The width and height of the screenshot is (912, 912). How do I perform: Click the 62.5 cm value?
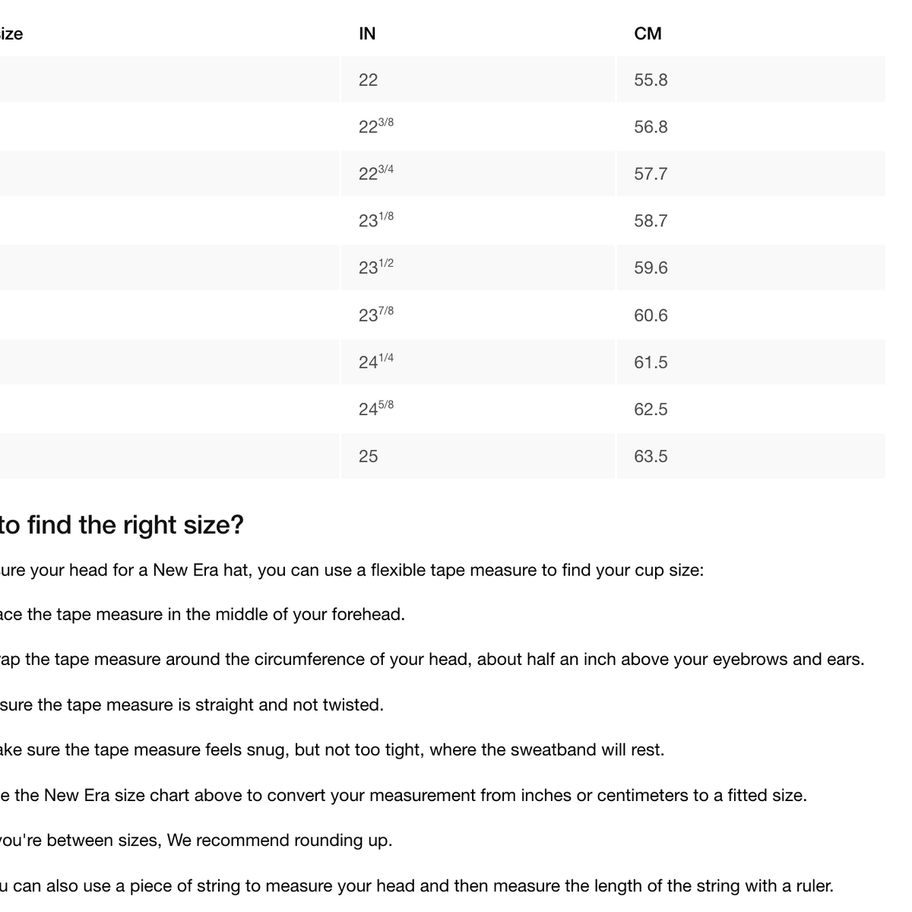(x=651, y=409)
